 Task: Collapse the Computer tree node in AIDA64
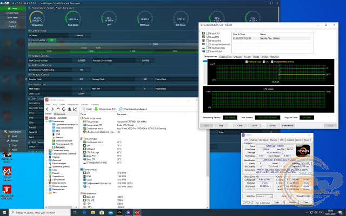coord(46,121)
